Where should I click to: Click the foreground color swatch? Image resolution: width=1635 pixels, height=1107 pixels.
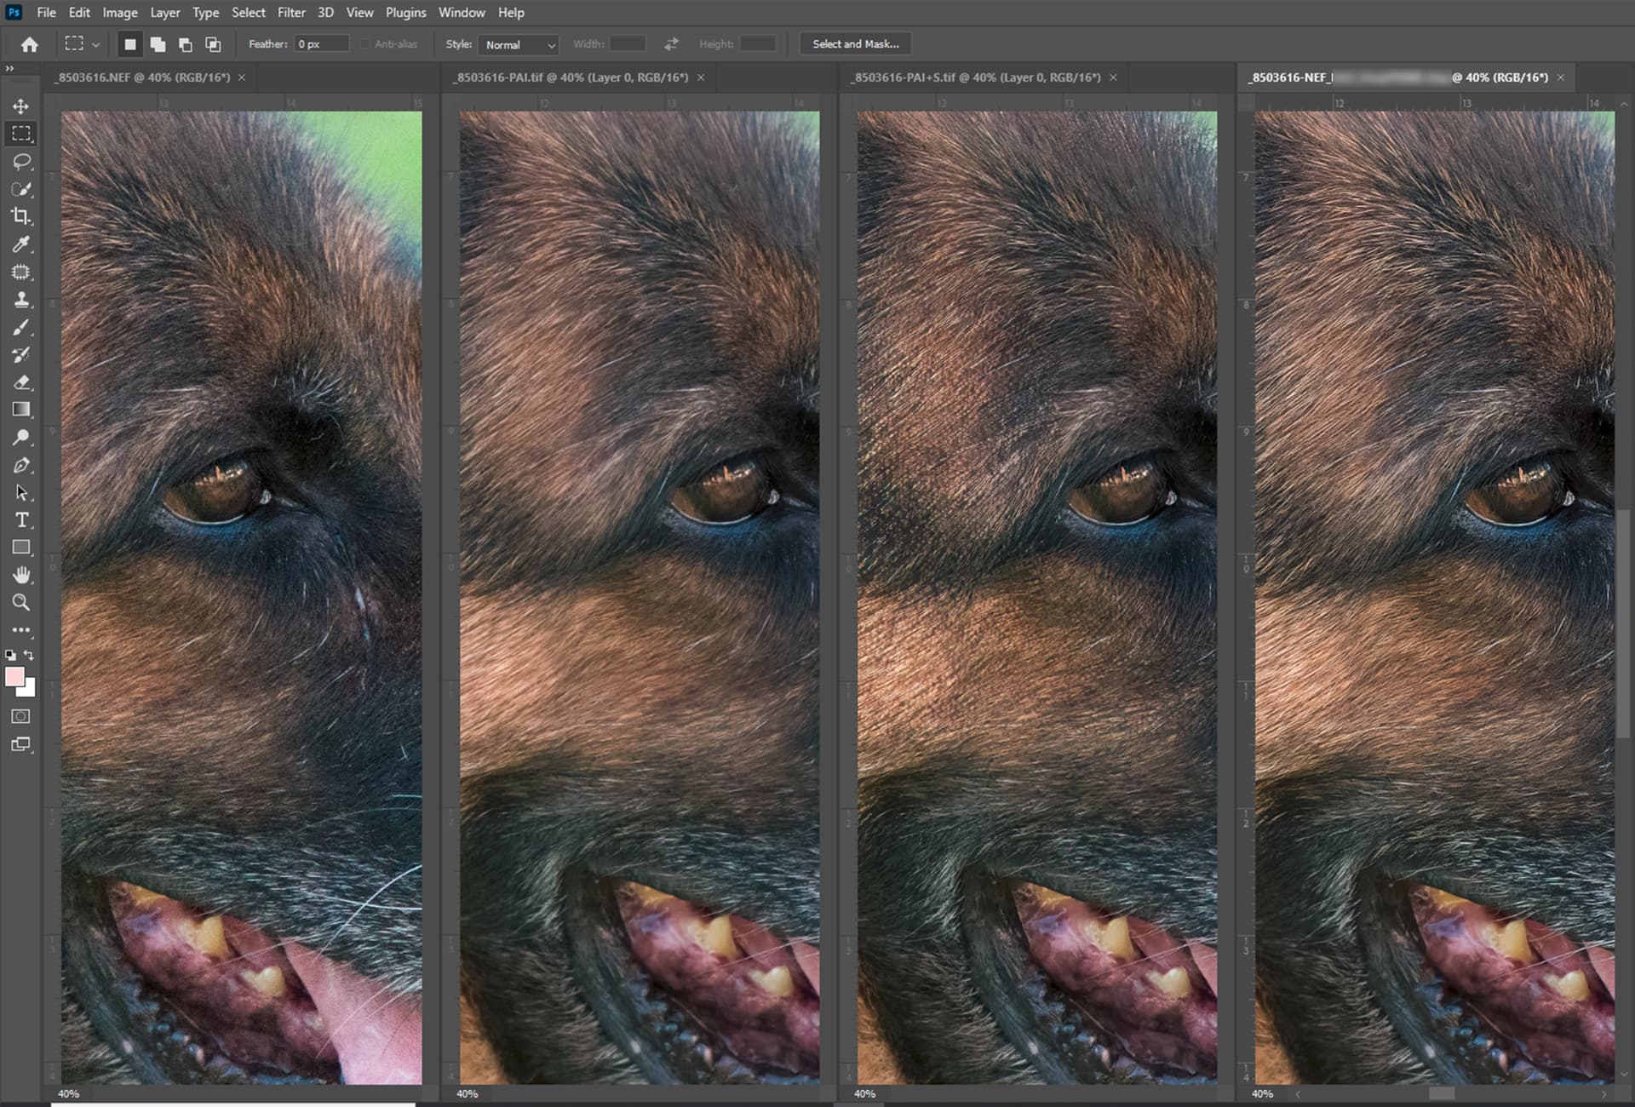[x=14, y=677]
